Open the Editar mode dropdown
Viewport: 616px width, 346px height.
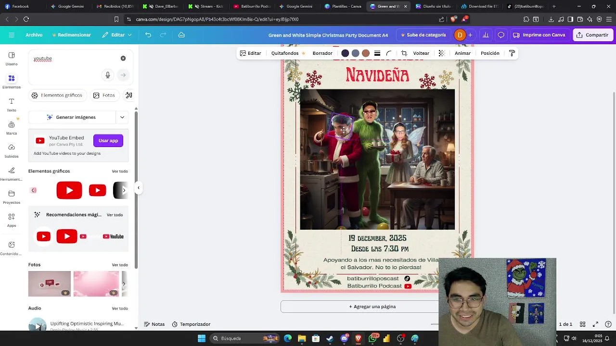pos(117,35)
